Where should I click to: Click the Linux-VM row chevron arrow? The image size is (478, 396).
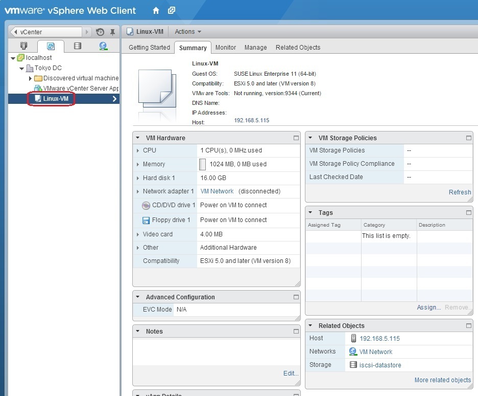(x=114, y=99)
